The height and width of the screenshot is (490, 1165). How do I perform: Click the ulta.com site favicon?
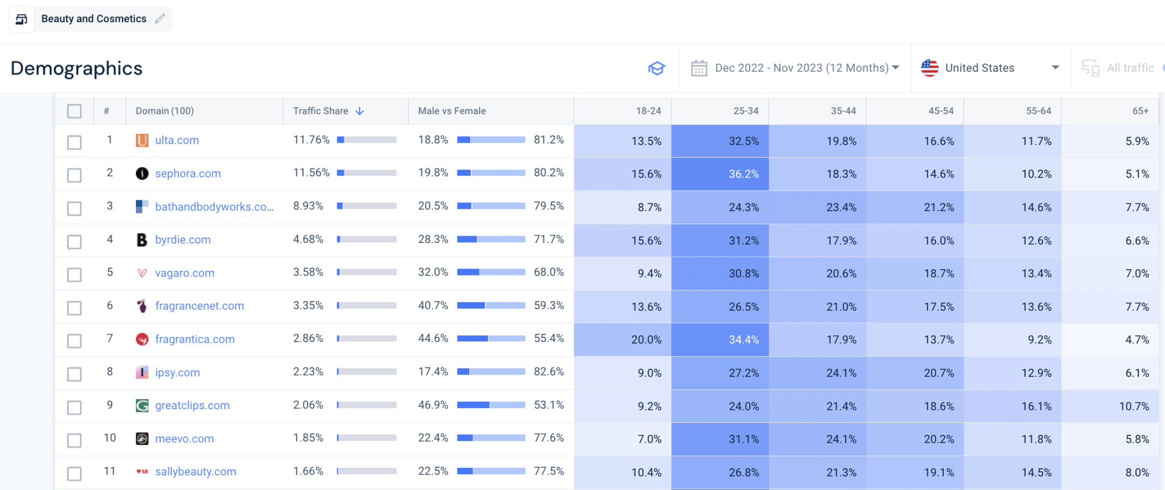(142, 140)
